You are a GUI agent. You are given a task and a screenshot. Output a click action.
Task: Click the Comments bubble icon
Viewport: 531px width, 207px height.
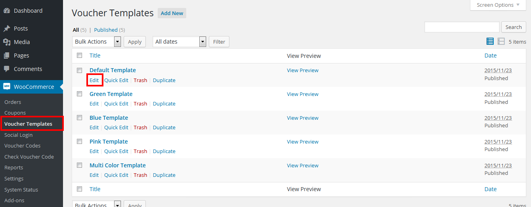click(7, 69)
